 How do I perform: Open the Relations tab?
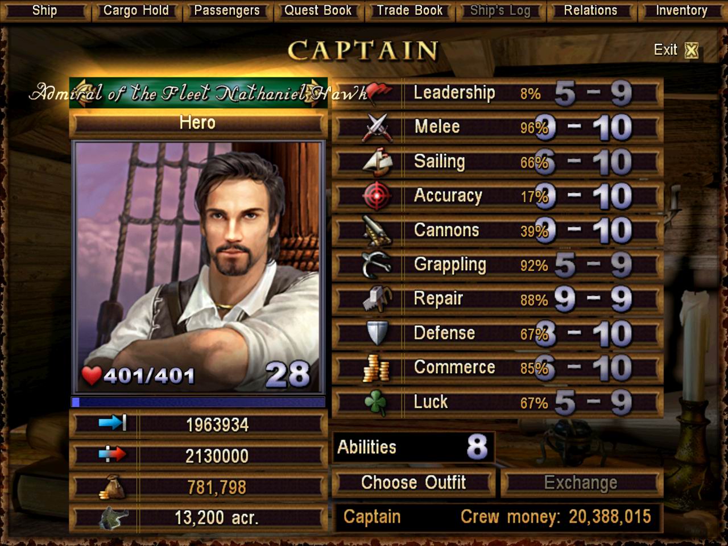pos(590,10)
